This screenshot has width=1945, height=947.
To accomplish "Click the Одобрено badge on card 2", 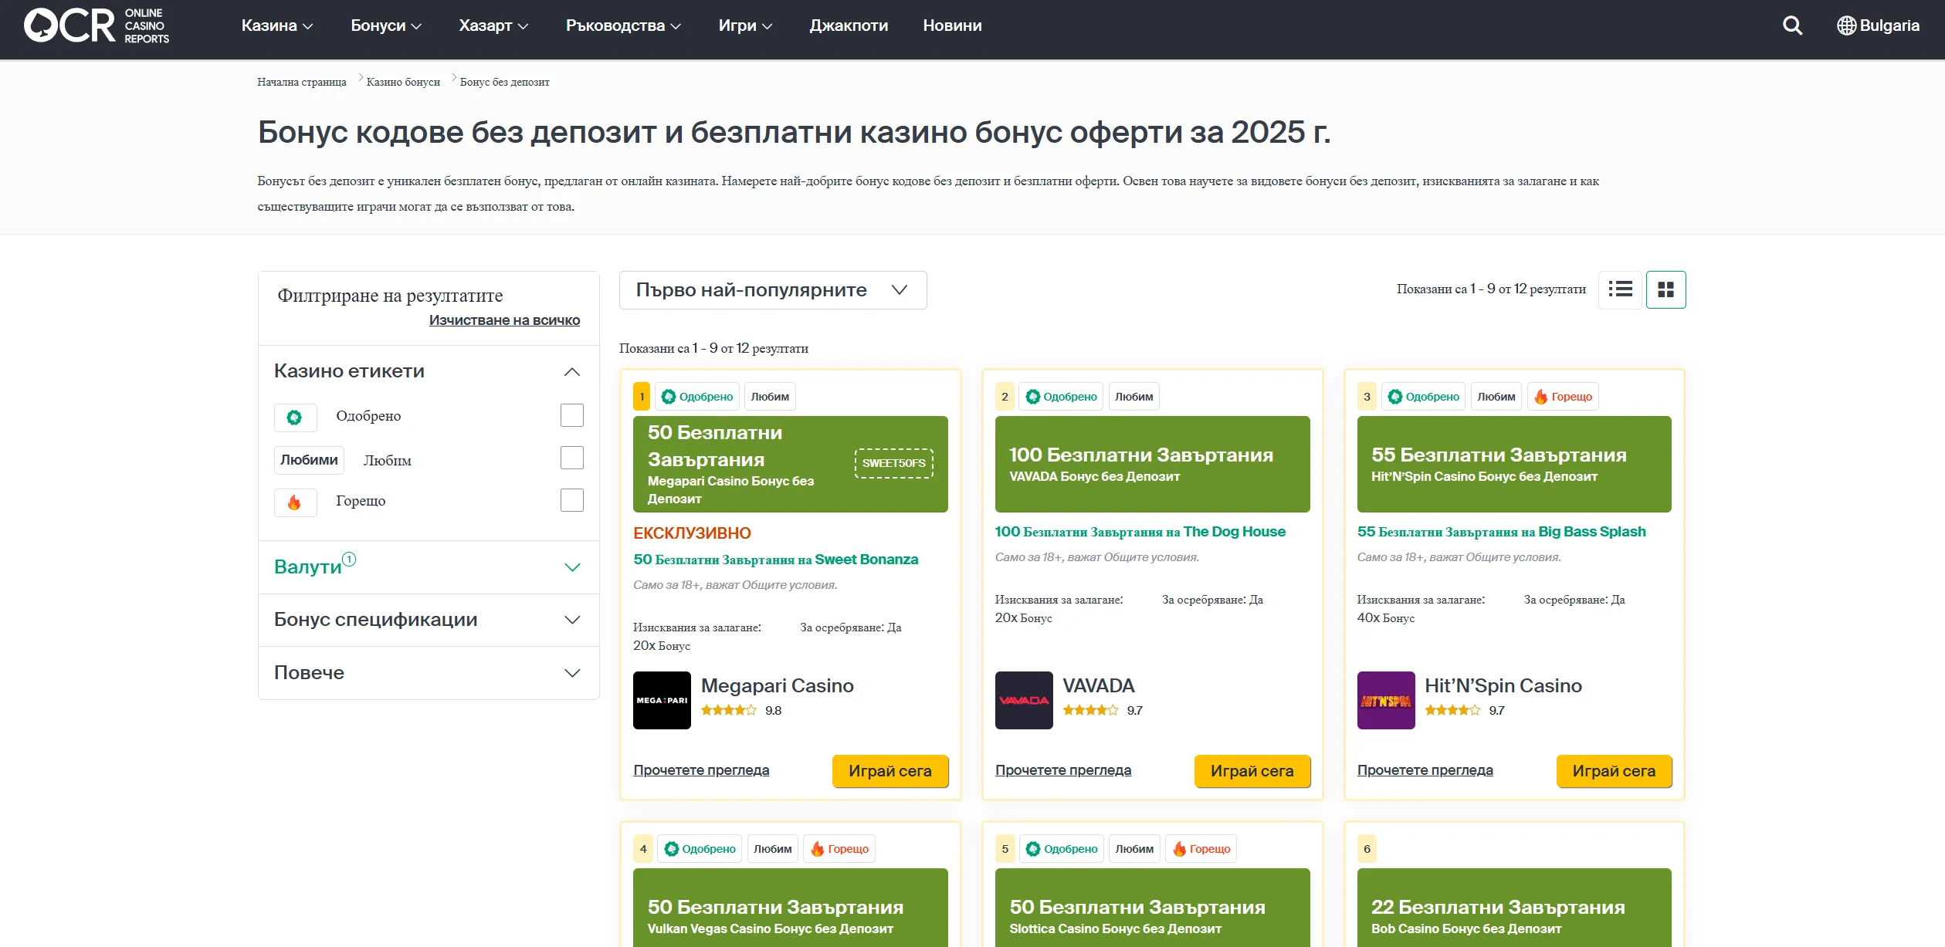I will pos(1061,397).
